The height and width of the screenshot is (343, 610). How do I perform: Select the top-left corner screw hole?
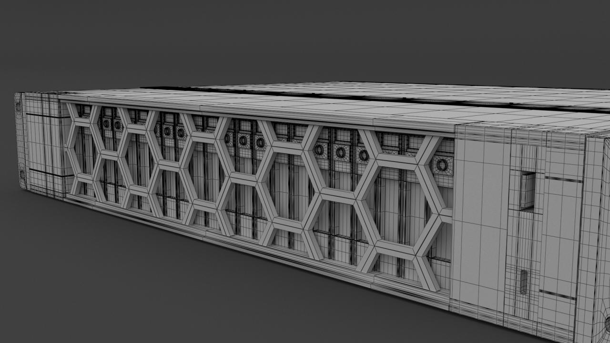pos(18,107)
